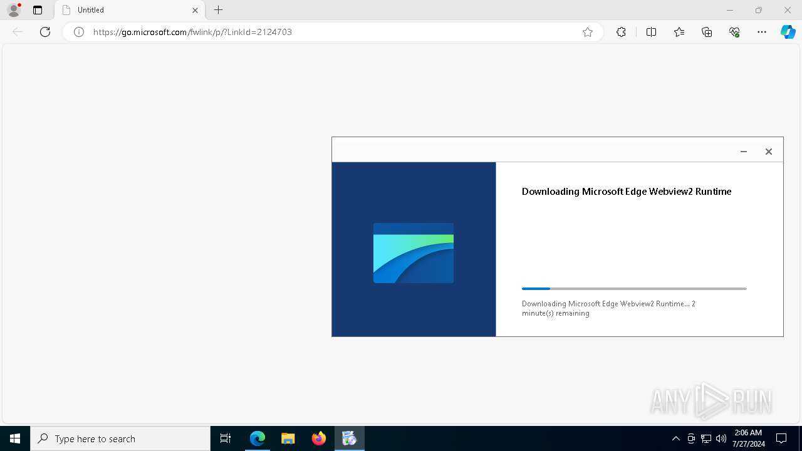This screenshot has height=451, width=802.
Task: Open the clock showing 2:06 AM
Action: point(748,438)
